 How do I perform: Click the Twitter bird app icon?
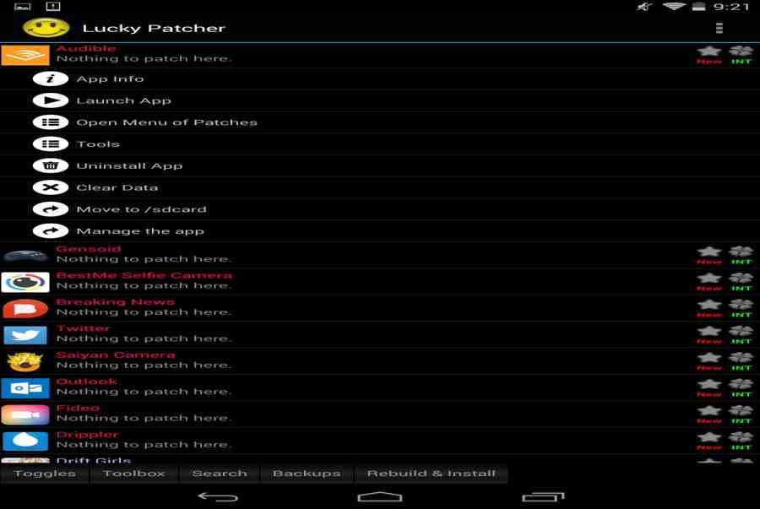click(25, 334)
